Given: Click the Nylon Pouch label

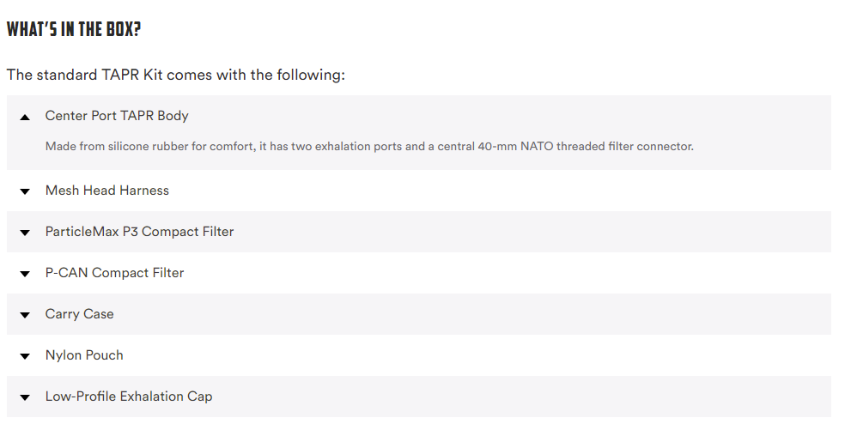Looking at the screenshot, I should tap(84, 355).
